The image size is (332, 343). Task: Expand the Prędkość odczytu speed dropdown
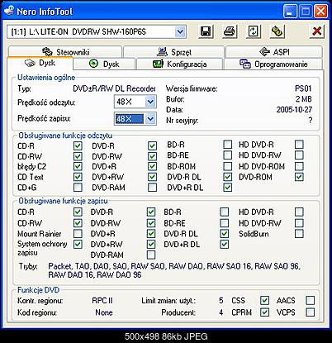150,102
